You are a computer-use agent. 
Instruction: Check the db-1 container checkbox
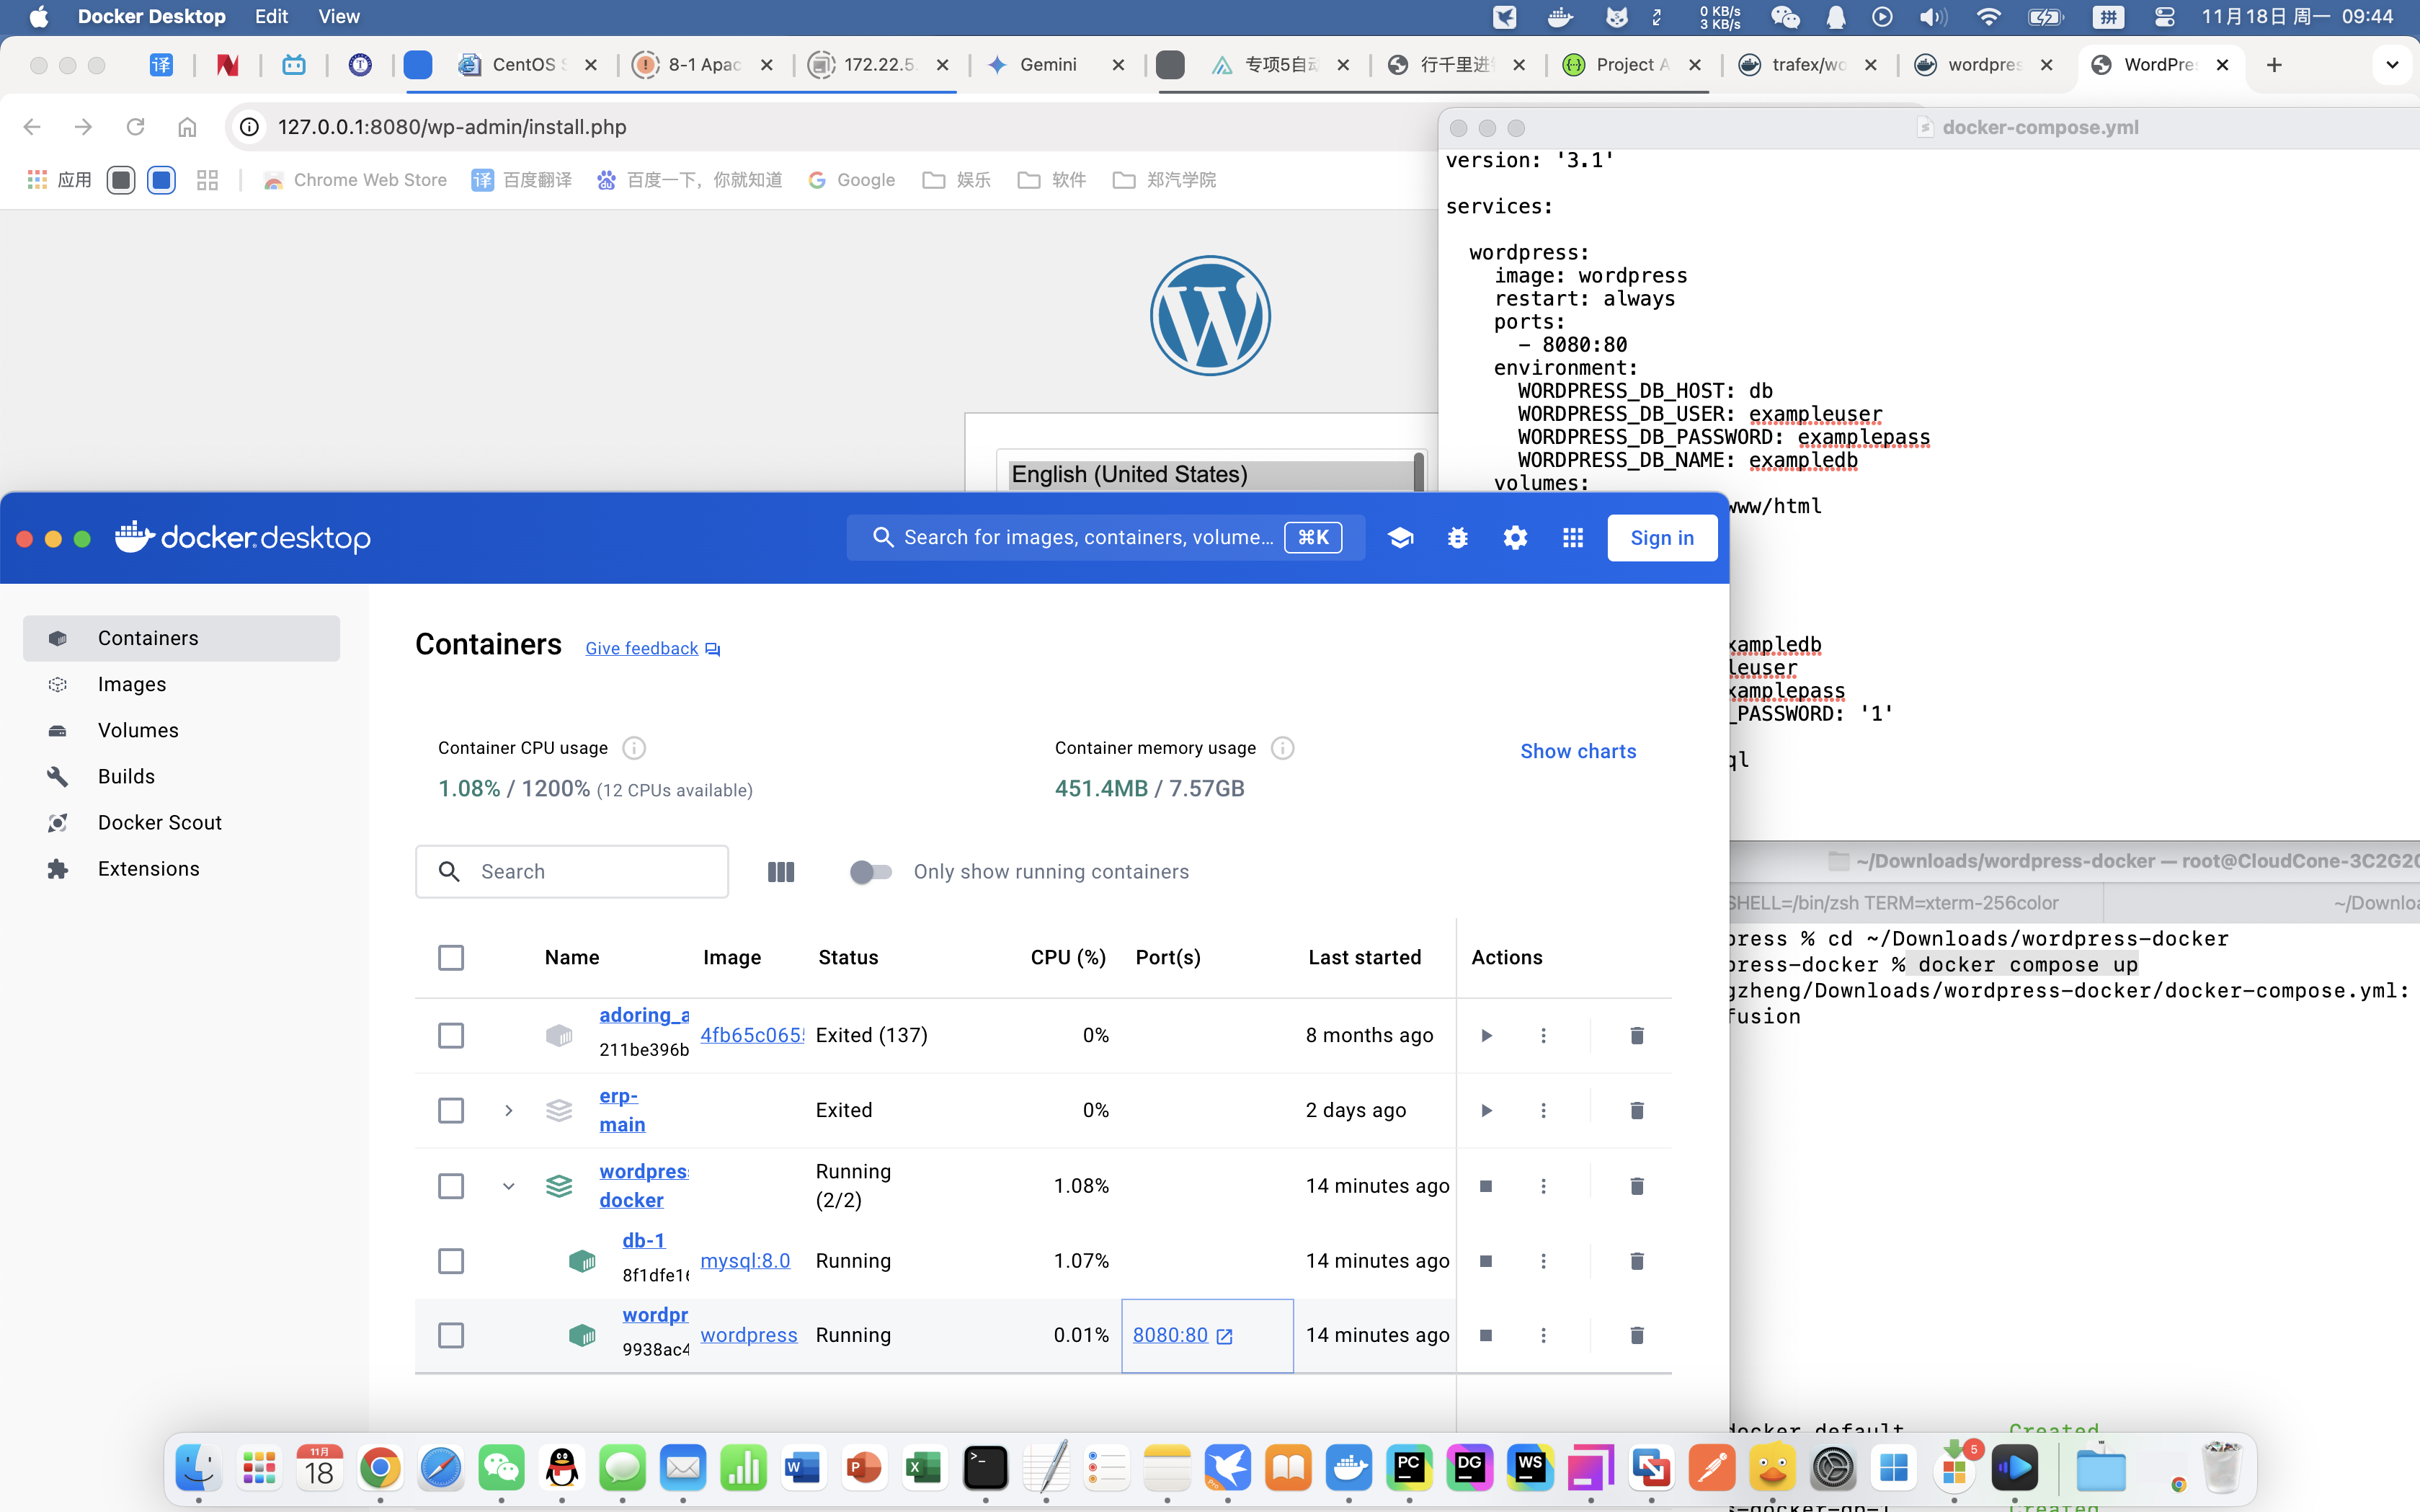pyautogui.click(x=451, y=1261)
